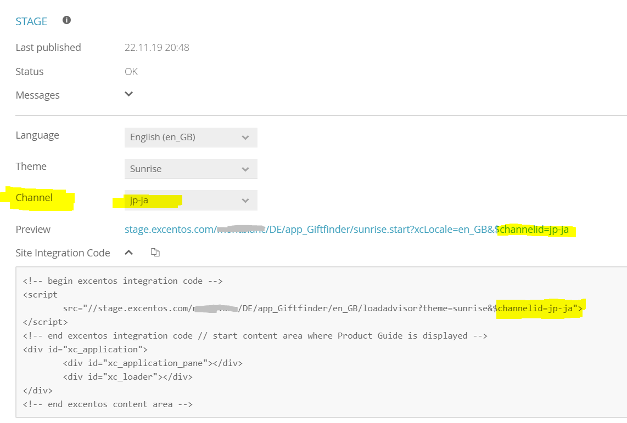Click the closing </script> tag line

(x=45, y=322)
